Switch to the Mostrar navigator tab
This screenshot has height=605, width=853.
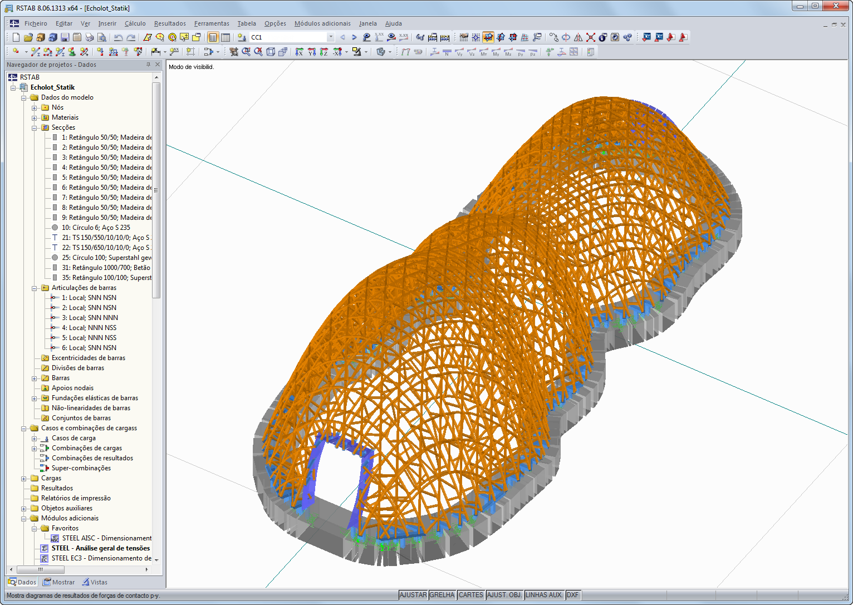[x=59, y=582]
